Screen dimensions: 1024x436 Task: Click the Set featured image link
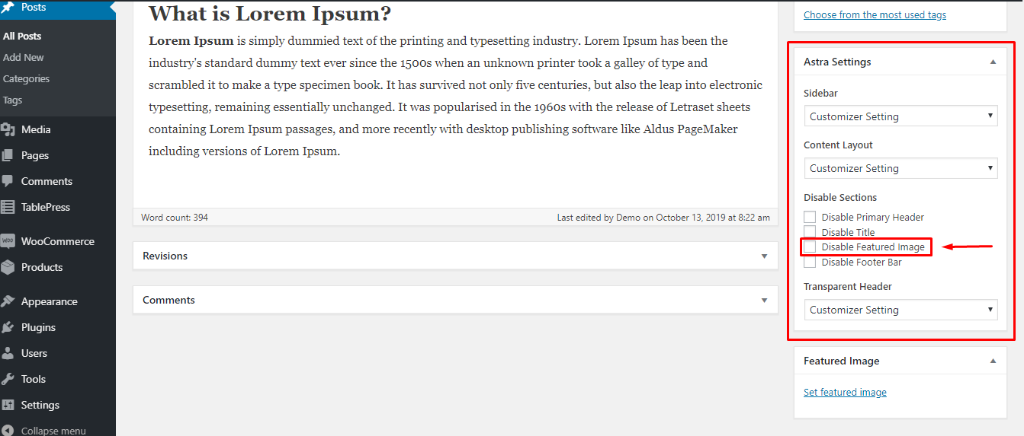[845, 393]
